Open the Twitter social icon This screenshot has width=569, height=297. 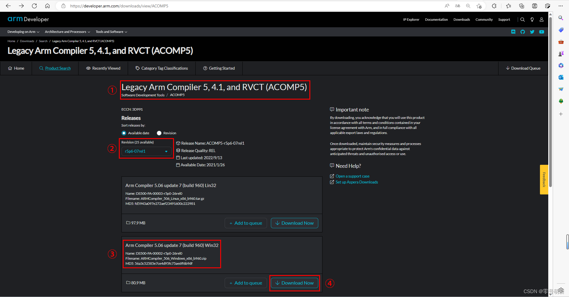click(532, 32)
